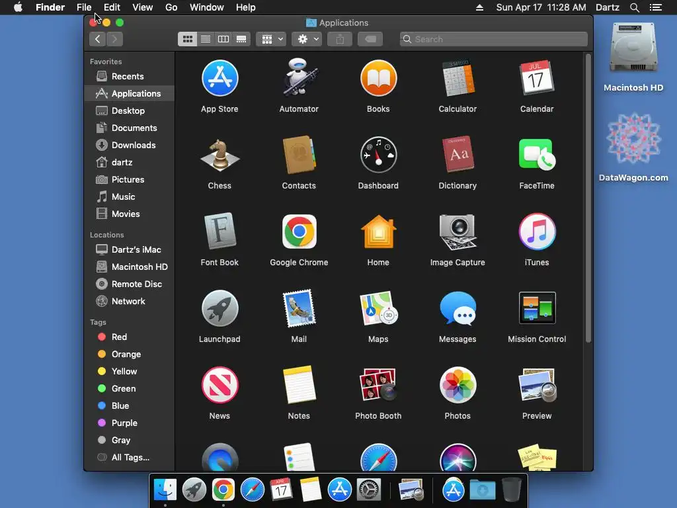The image size is (677, 508).
Task: Select the Photos app icon
Action: coord(458,384)
